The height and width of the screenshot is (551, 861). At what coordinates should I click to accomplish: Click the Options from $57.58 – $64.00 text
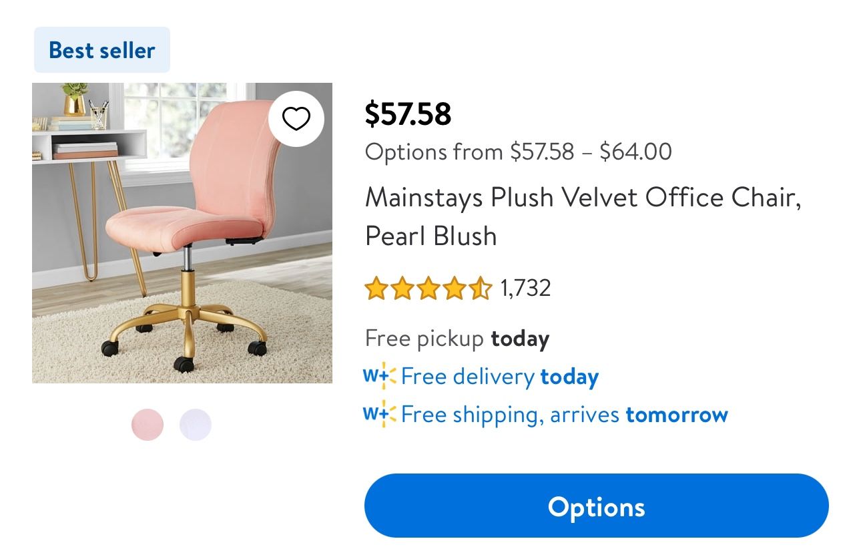coord(518,152)
